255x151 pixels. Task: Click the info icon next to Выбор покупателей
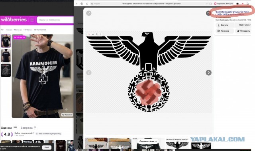coord(33,133)
